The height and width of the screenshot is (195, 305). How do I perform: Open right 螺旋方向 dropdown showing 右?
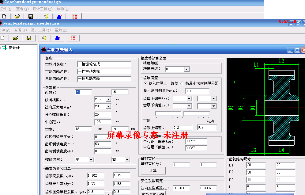click(127, 160)
